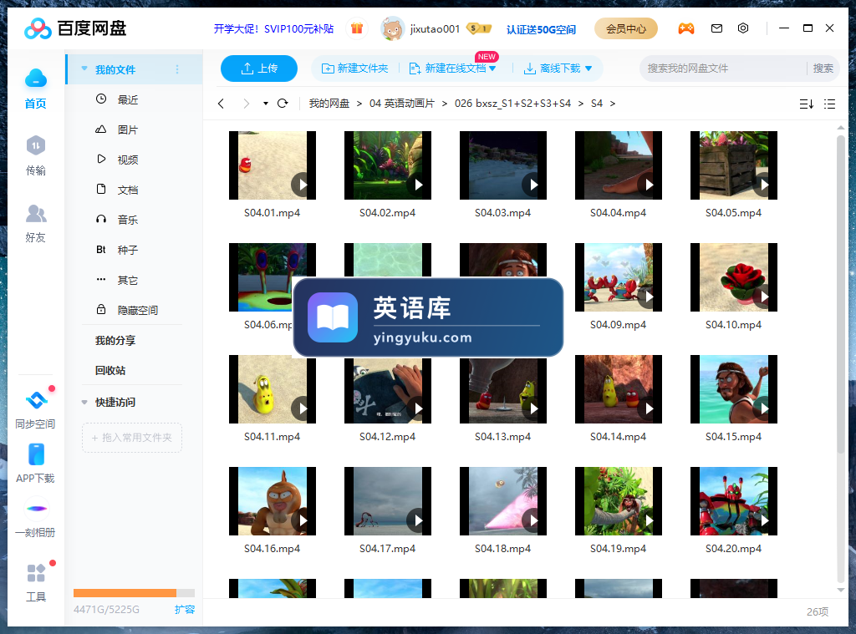Viewport: 856px width, 634px height.
Task: Open the 最近 recent files category
Action: (x=128, y=100)
